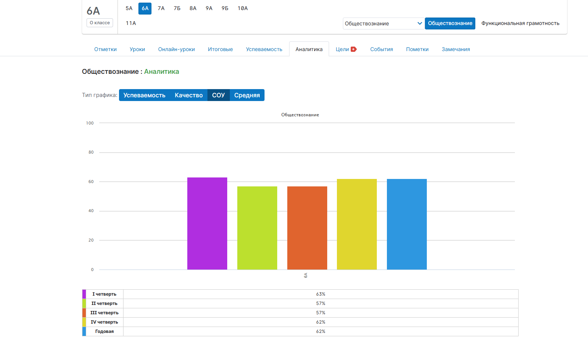Click the red plus icon beside Цели
This screenshot has height=340, width=588.
[x=354, y=49]
